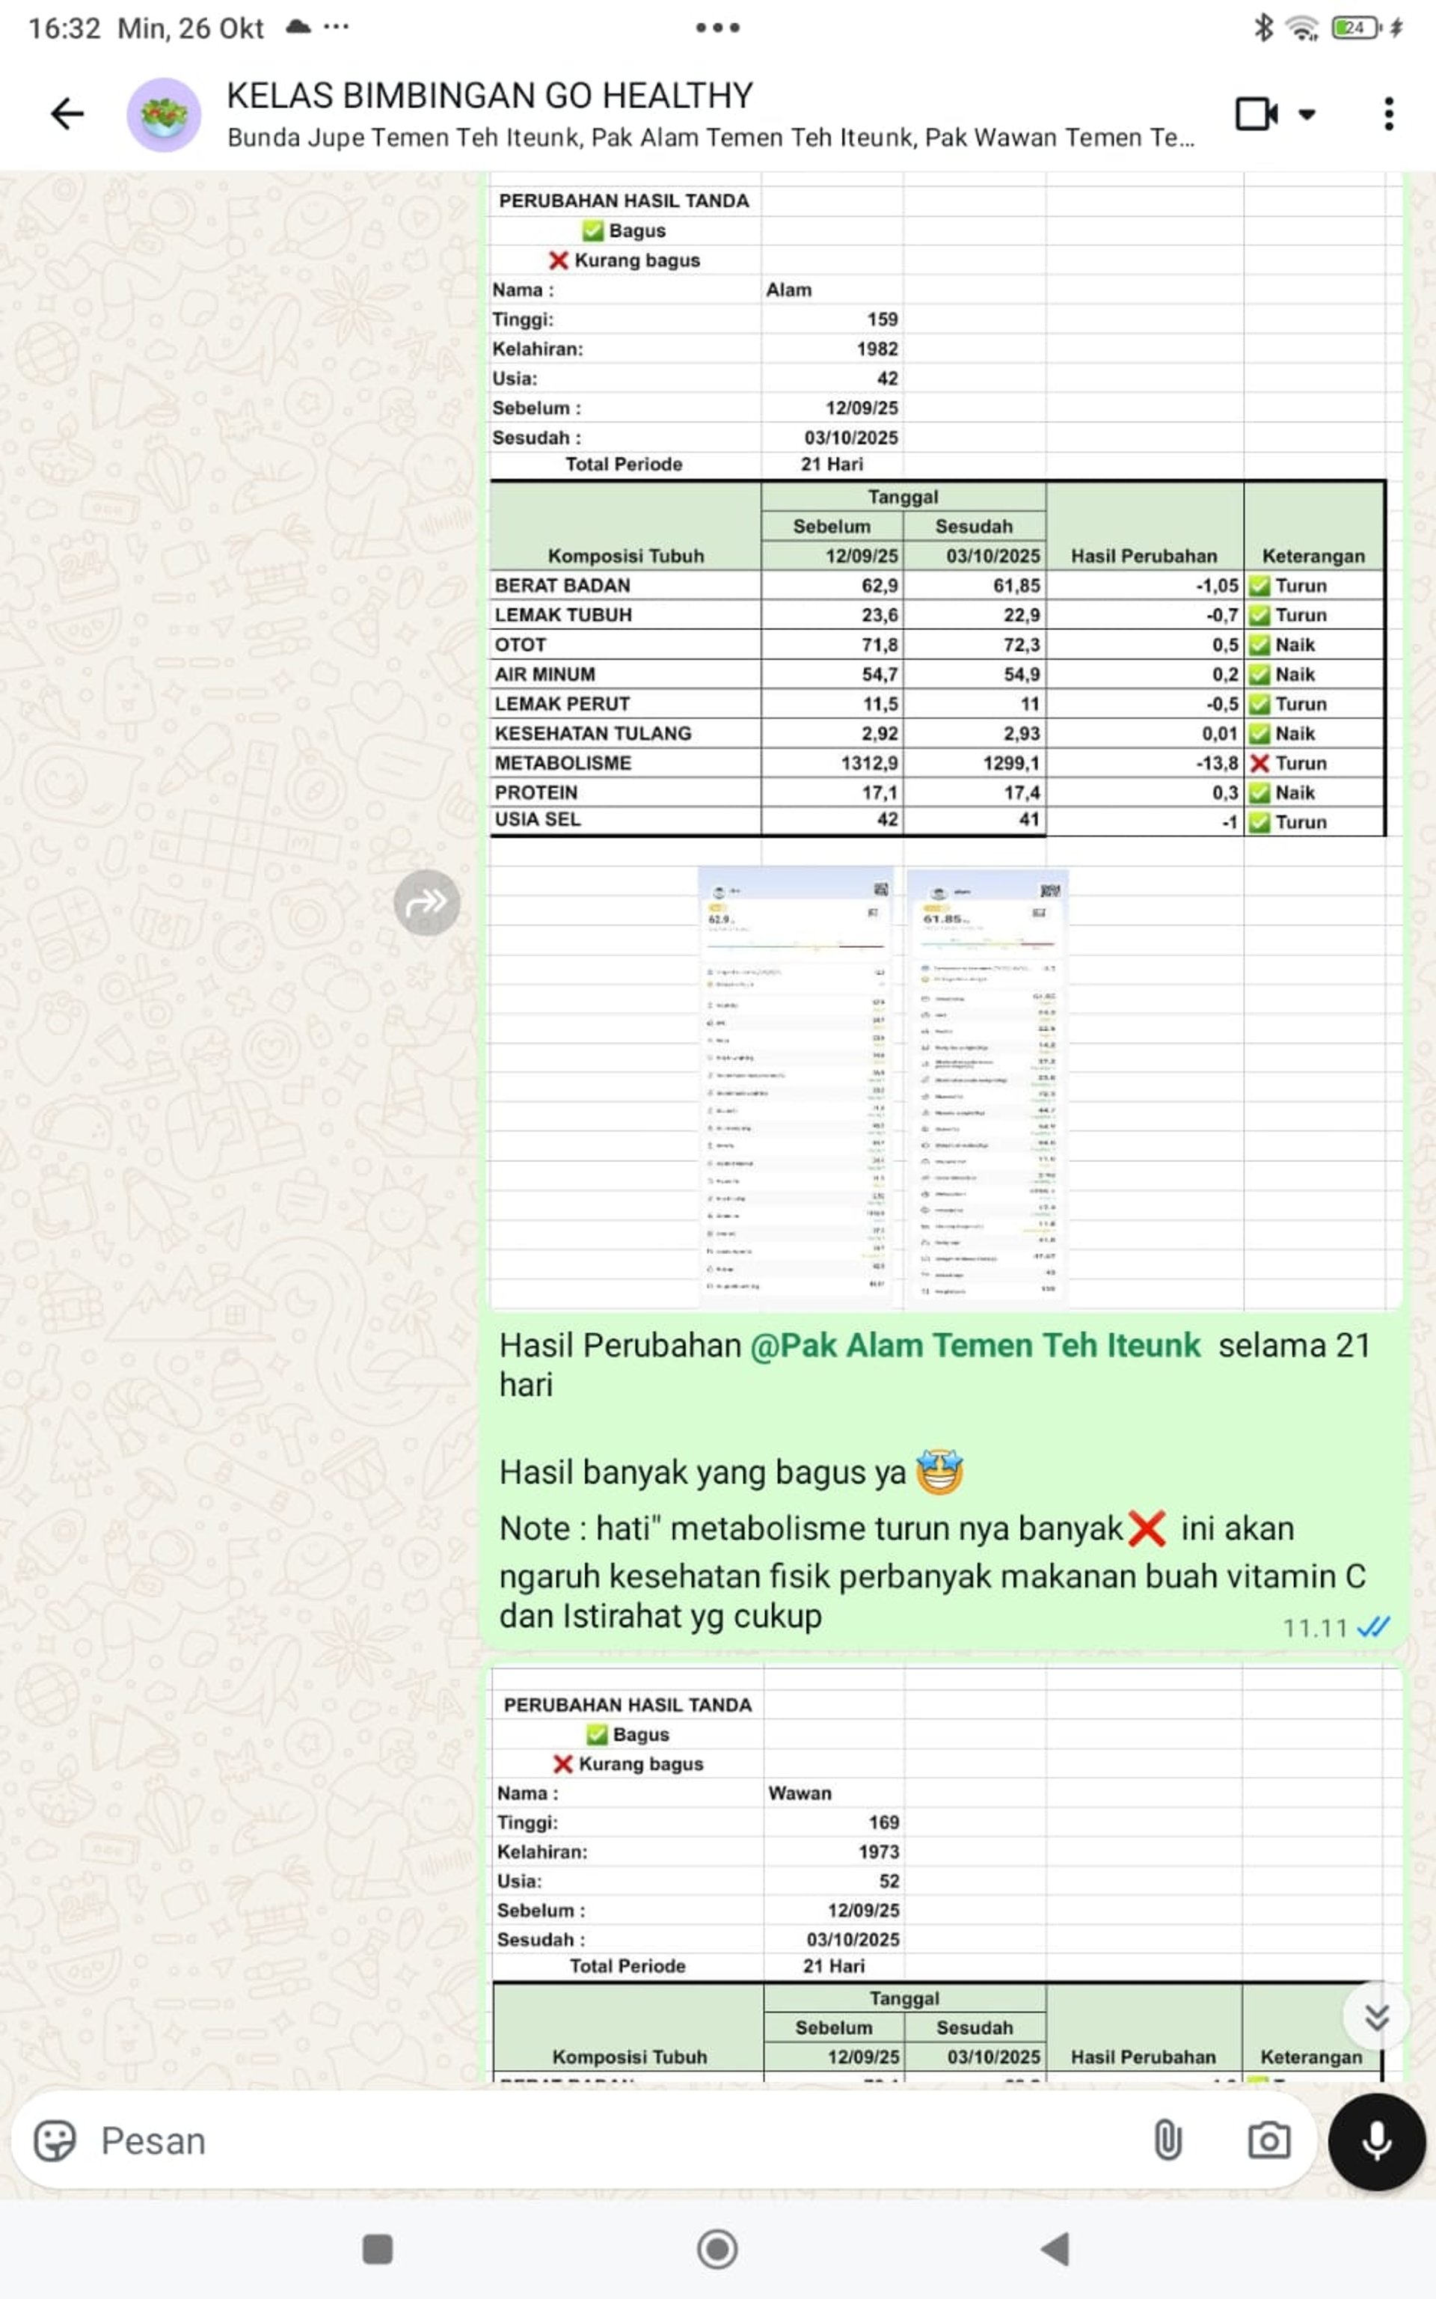Tap the @Pak Alam Temen Teh Iteunk mention
This screenshot has width=1436, height=2299.
pos(975,1345)
